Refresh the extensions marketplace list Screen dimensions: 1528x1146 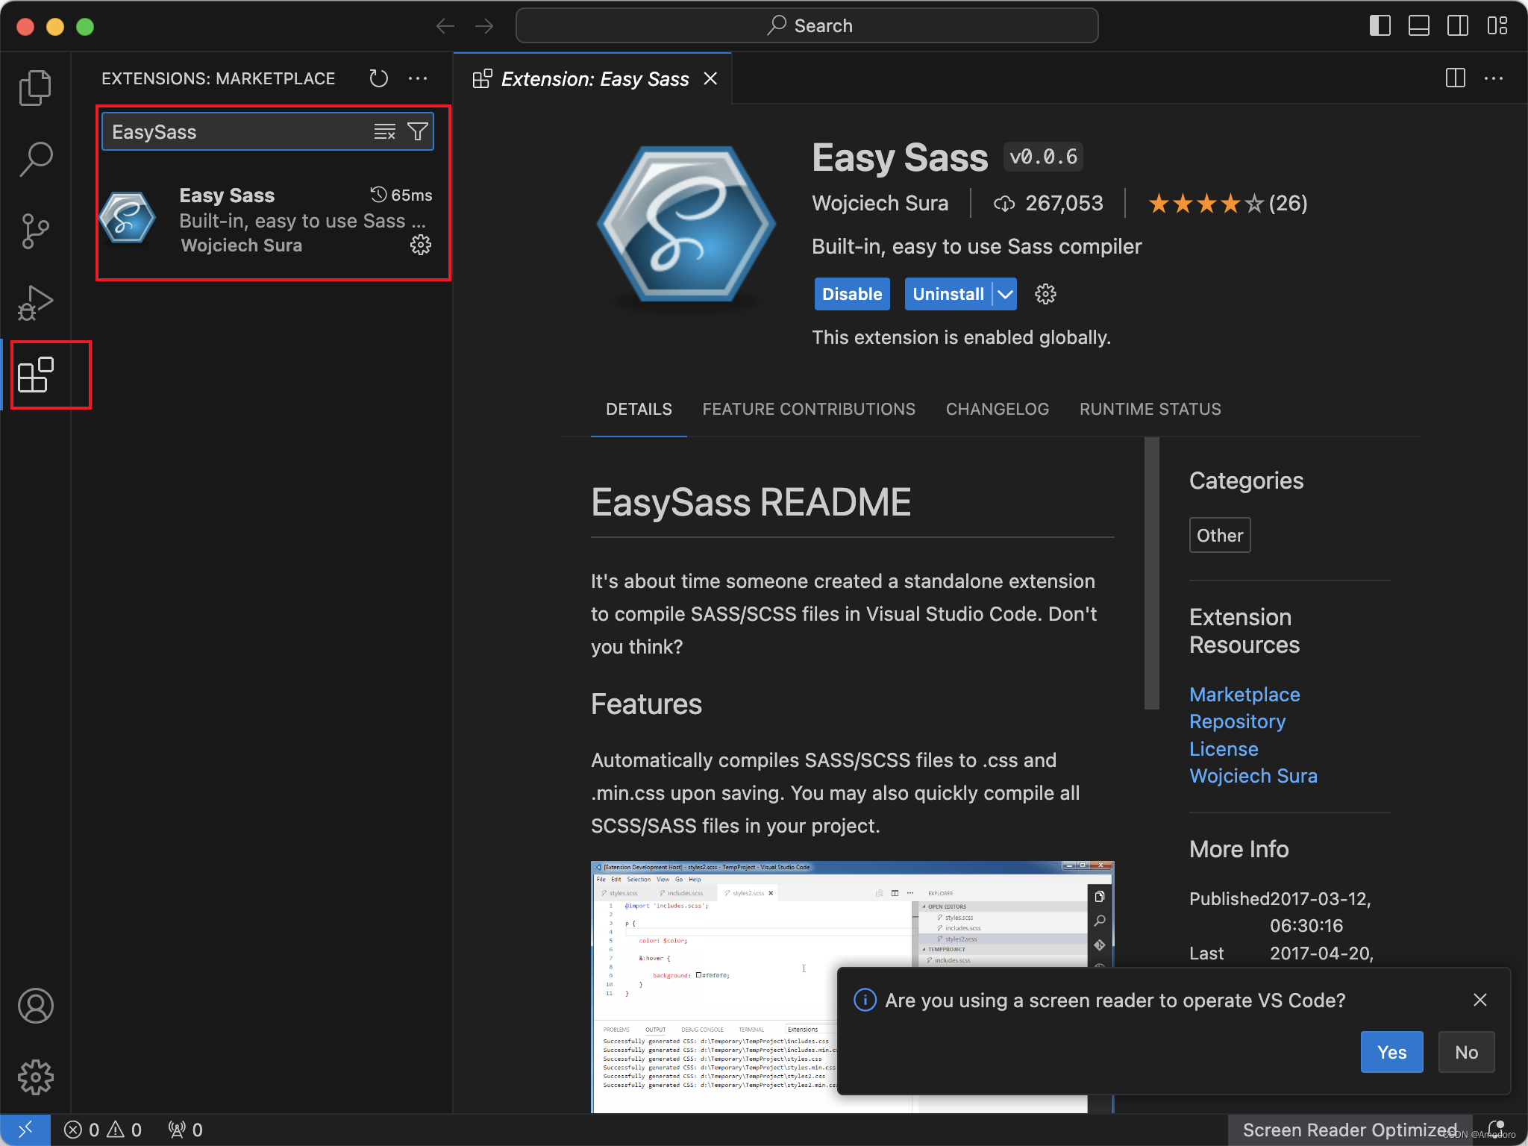click(x=379, y=78)
